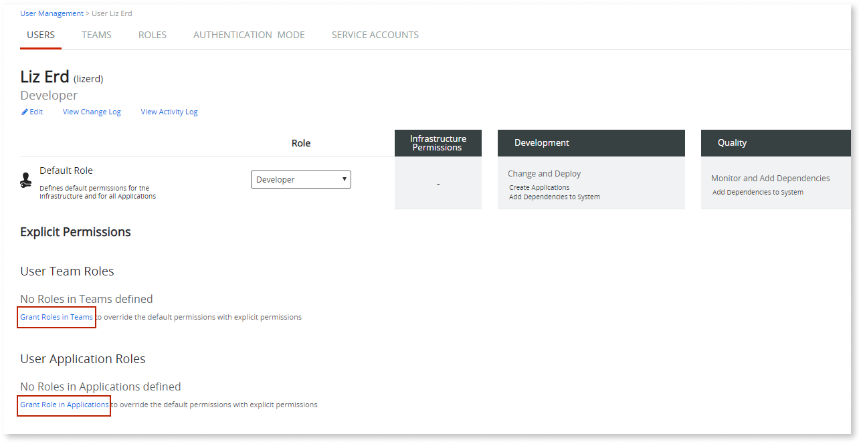Open View Activity Log

point(169,112)
